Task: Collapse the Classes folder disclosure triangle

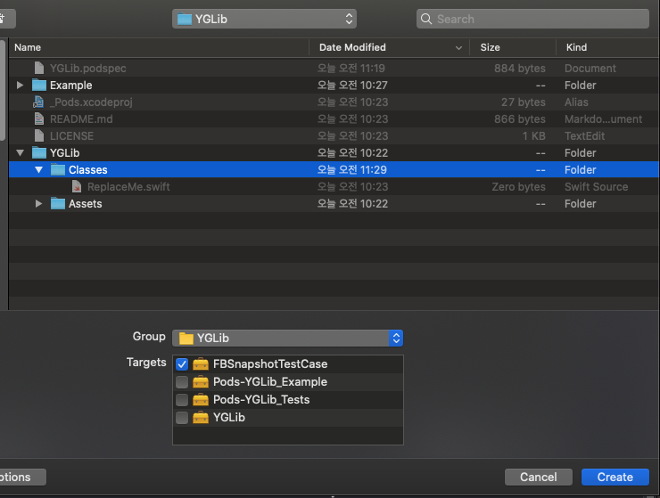Action: coord(38,170)
